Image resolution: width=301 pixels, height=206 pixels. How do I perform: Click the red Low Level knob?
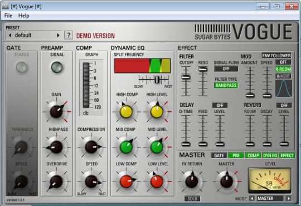157,182
